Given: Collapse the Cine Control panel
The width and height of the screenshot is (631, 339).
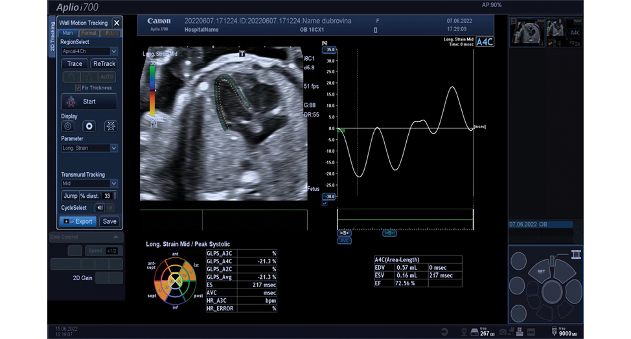Looking at the screenshot, I should 115,237.
